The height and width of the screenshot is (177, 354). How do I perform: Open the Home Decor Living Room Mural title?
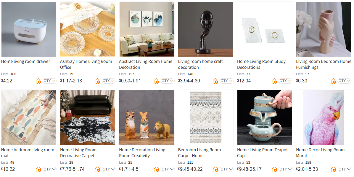(320, 153)
